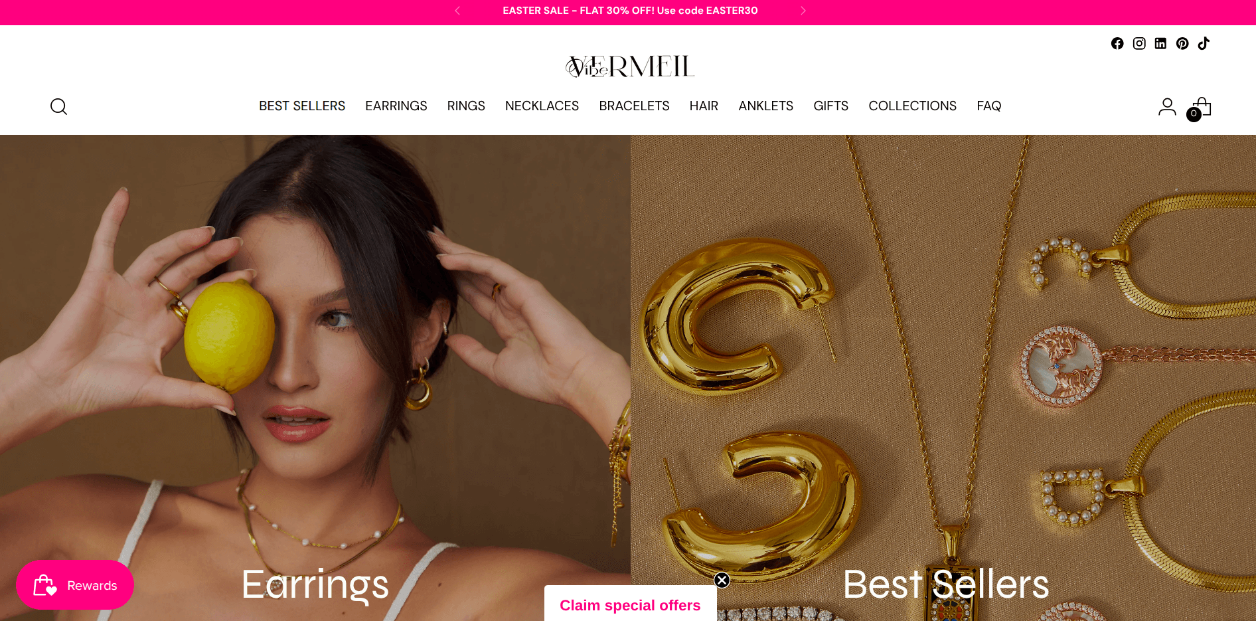Open the LinkedIn social icon
The height and width of the screenshot is (621, 1256).
click(1160, 43)
